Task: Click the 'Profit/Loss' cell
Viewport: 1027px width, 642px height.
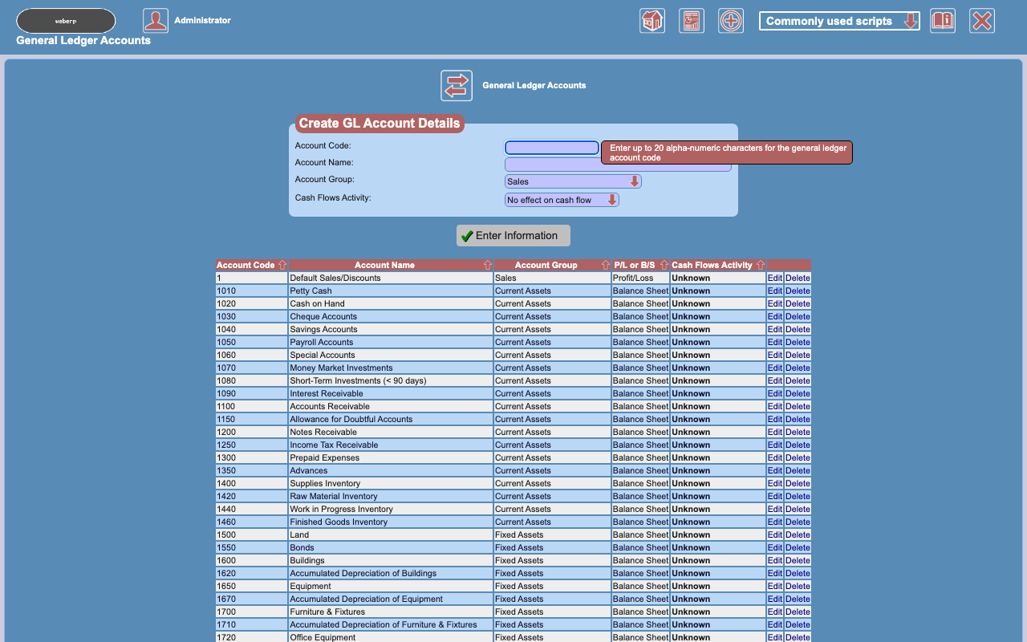Action: (640, 278)
